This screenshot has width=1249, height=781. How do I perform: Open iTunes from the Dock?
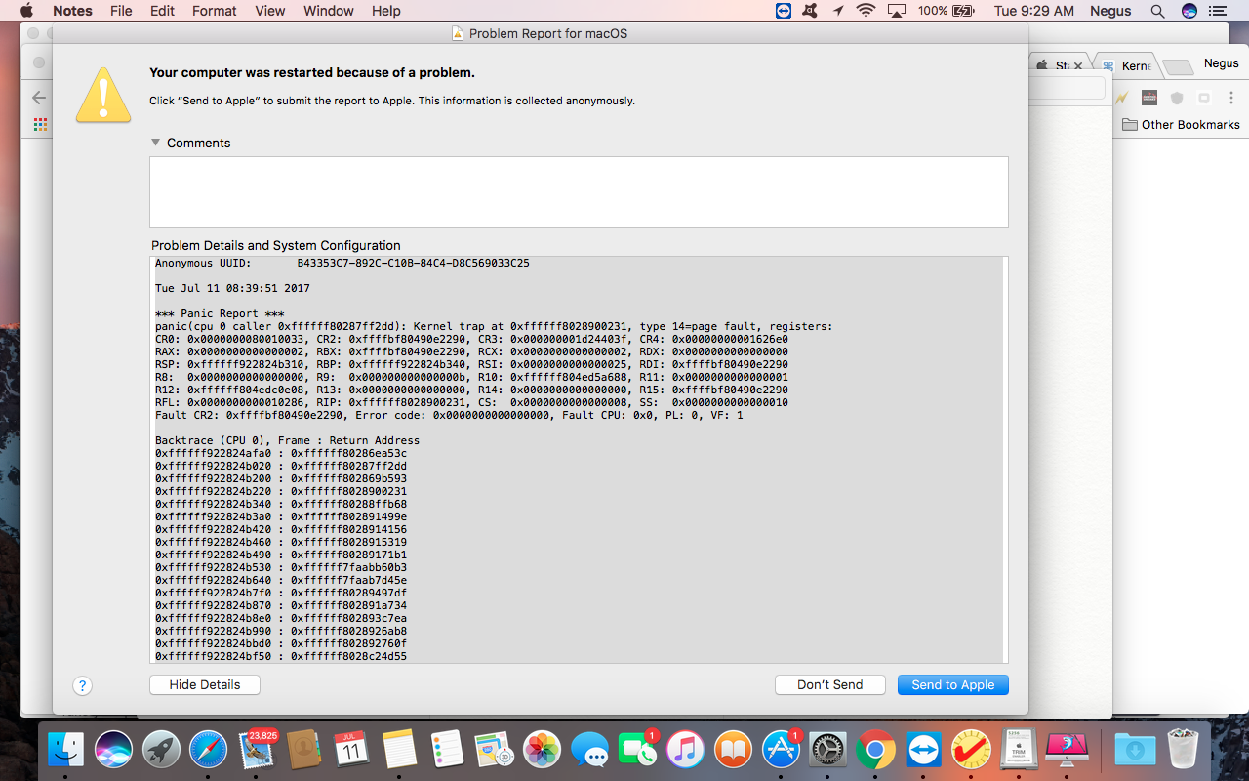point(685,750)
